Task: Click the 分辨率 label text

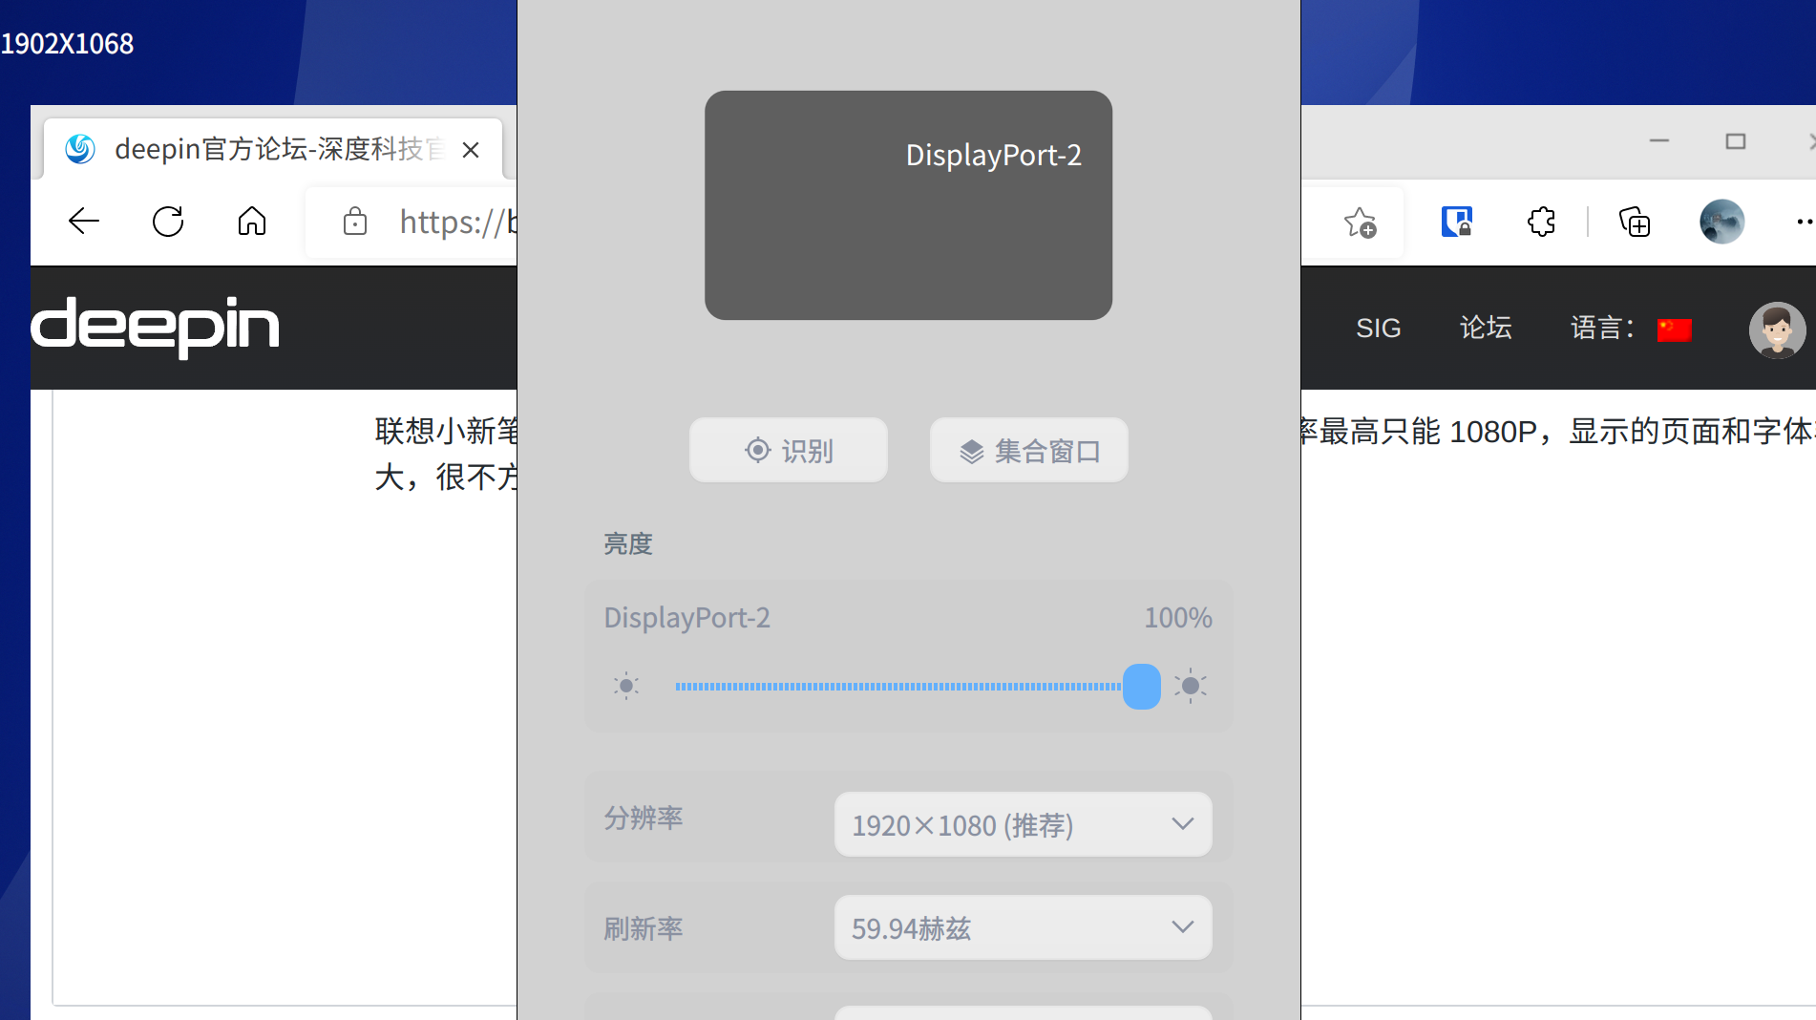Action: coord(644,818)
